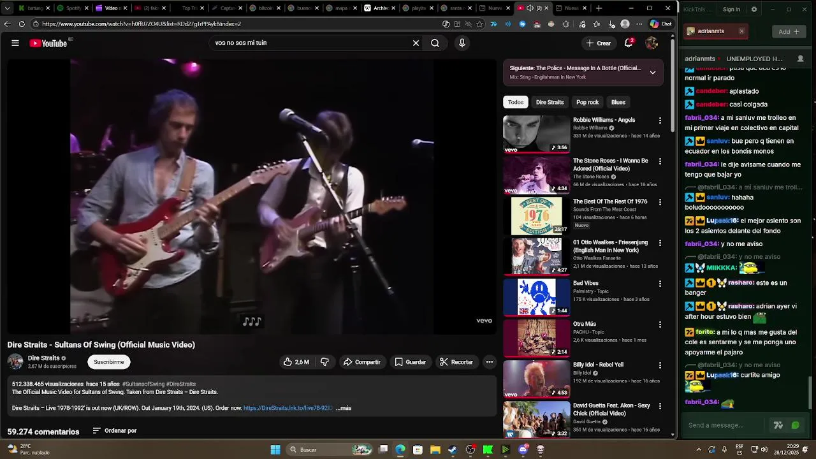Open the browser Copilot Chat button

(x=660, y=24)
